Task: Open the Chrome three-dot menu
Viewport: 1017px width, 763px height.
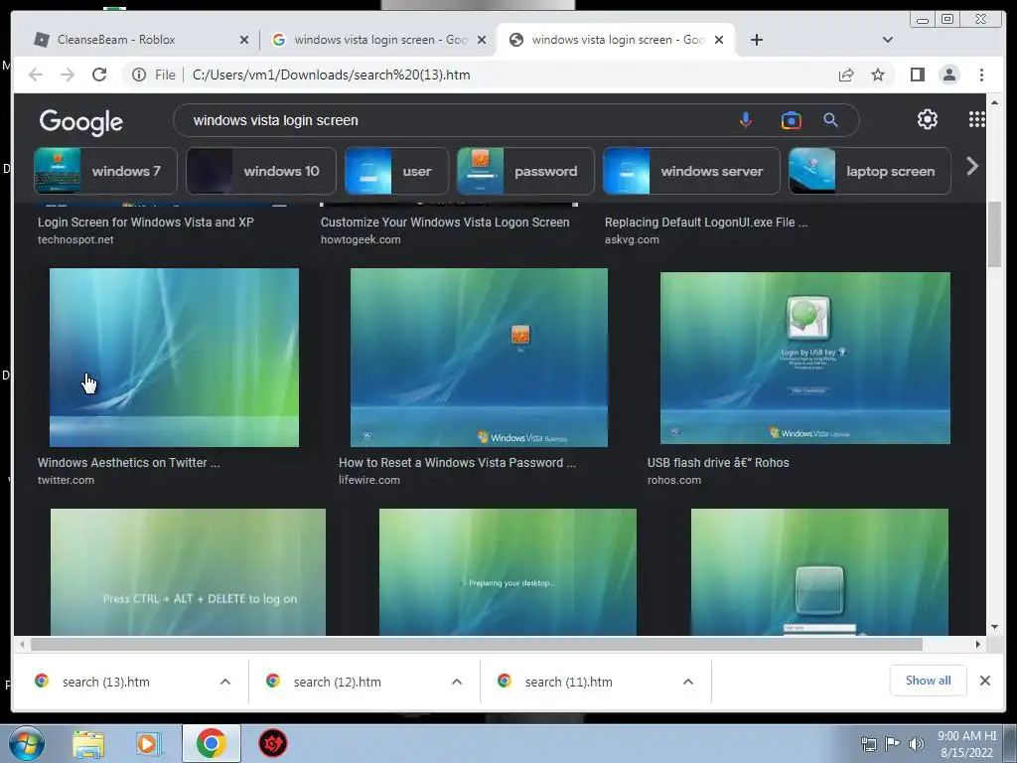Action: tap(981, 76)
